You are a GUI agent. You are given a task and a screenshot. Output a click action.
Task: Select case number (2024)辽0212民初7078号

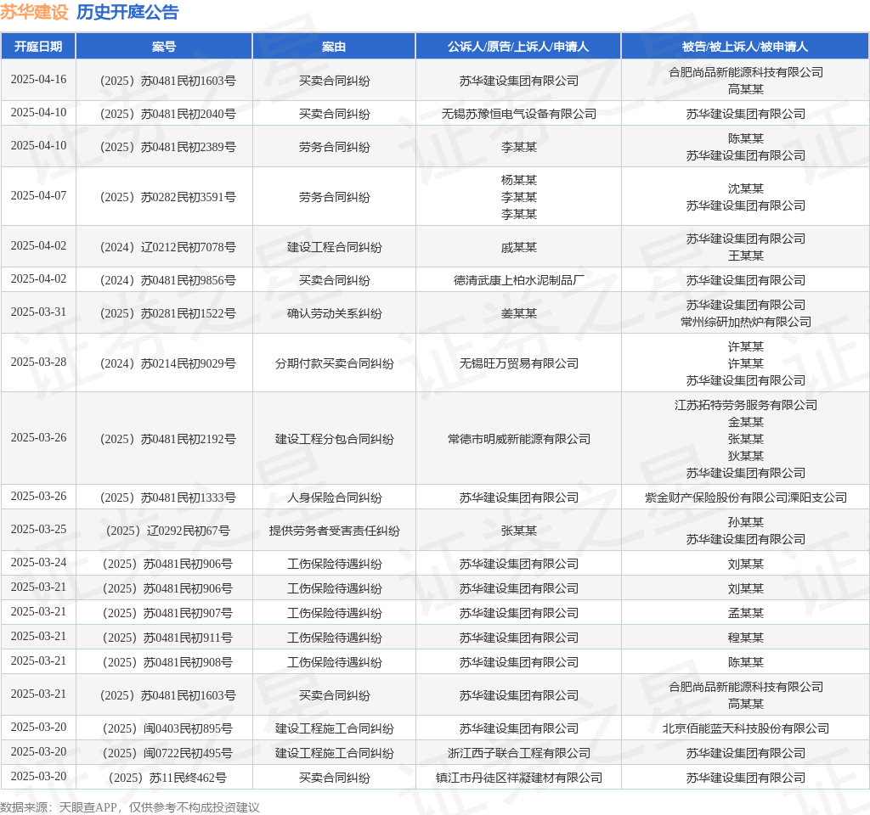pyautogui.click(x=167, y=247)
